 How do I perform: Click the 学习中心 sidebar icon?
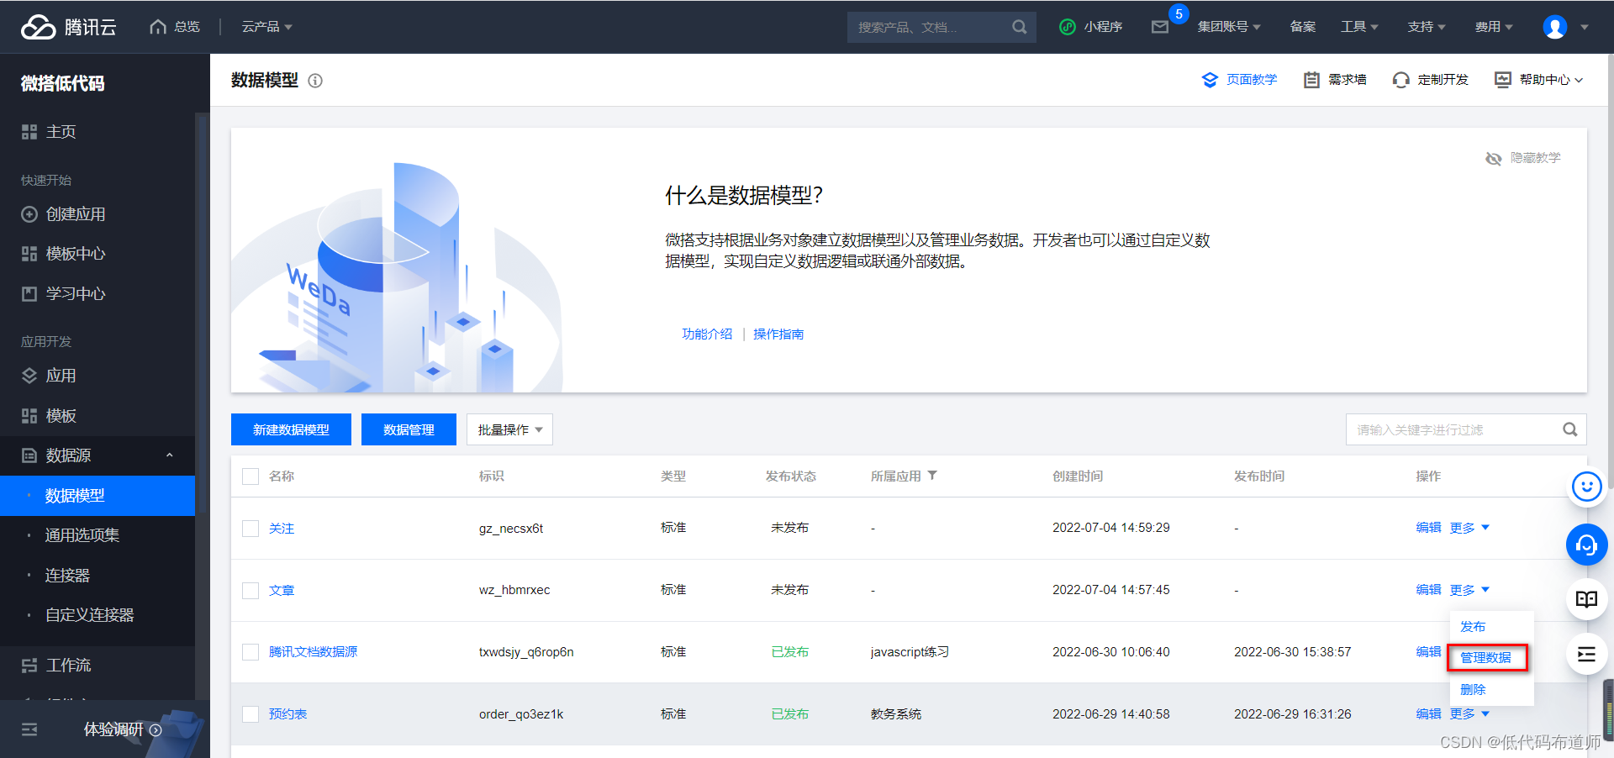pos(29,294)
